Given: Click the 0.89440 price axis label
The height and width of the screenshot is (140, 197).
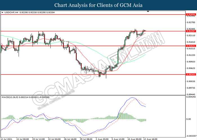Looking at the screenshot, I should [190, 94].
